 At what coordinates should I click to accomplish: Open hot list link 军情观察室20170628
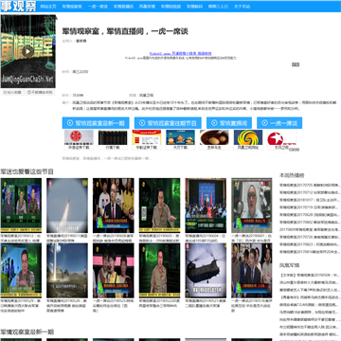tap(310, 215)
